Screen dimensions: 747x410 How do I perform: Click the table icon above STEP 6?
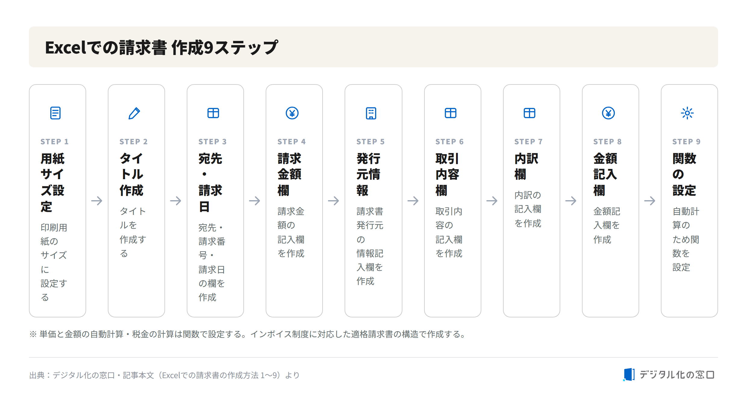pos(450,113)
